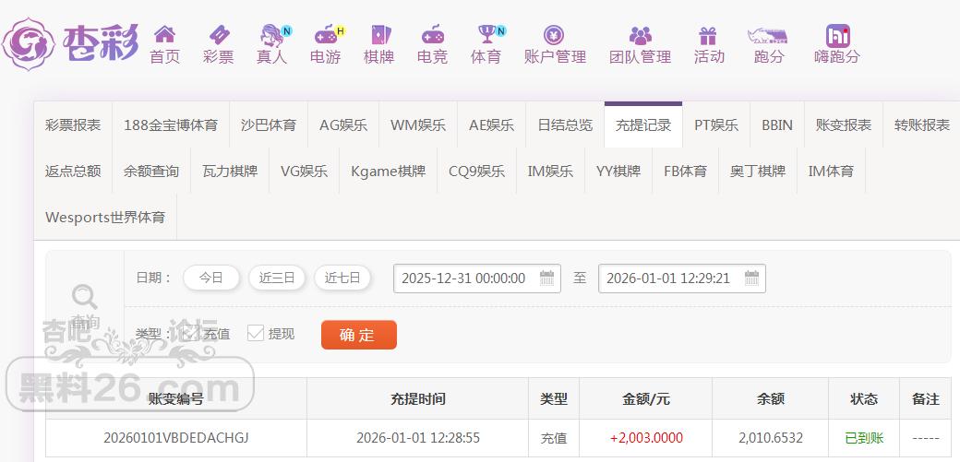Switch to the 彩票报表 tab

pos(73,125)
